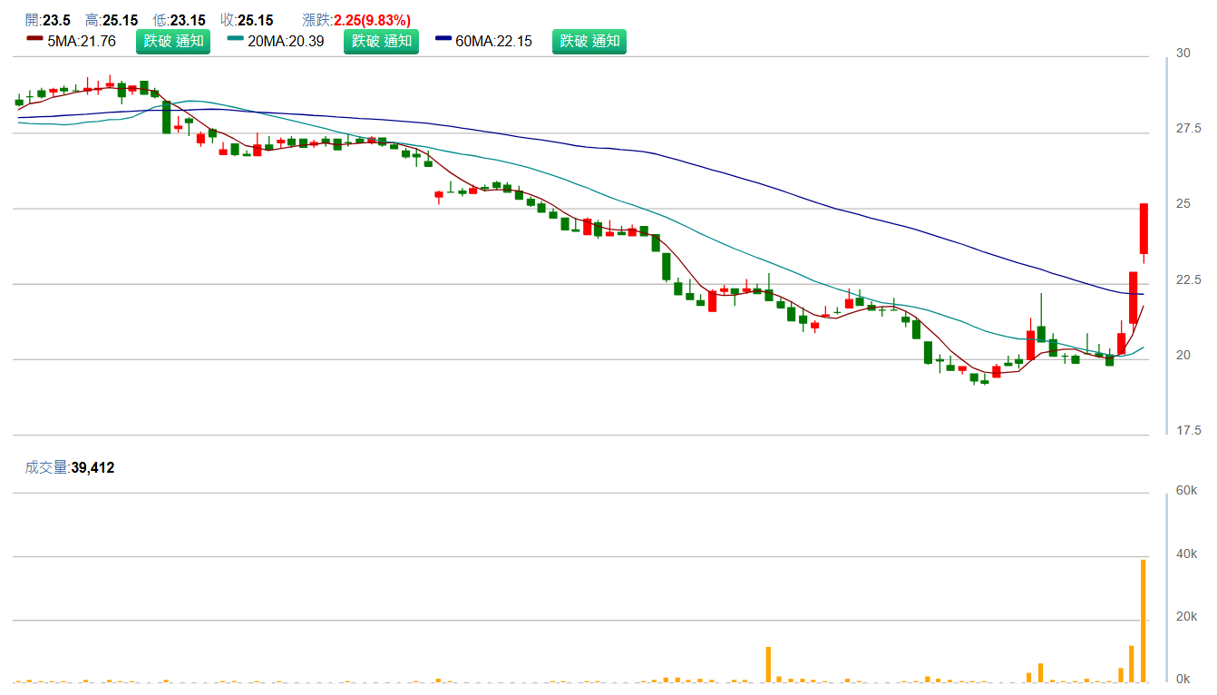The width and height of the screenshot is (1217, 695).
Task: Select the 60MA:22.15 legend label
Action: 493,41
